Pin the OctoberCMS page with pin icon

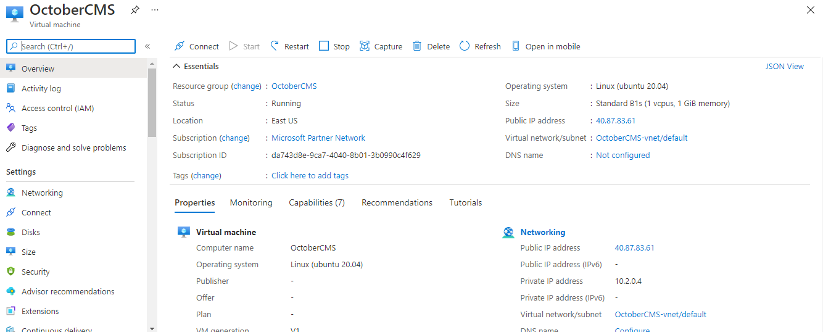[x=135, y=10]
